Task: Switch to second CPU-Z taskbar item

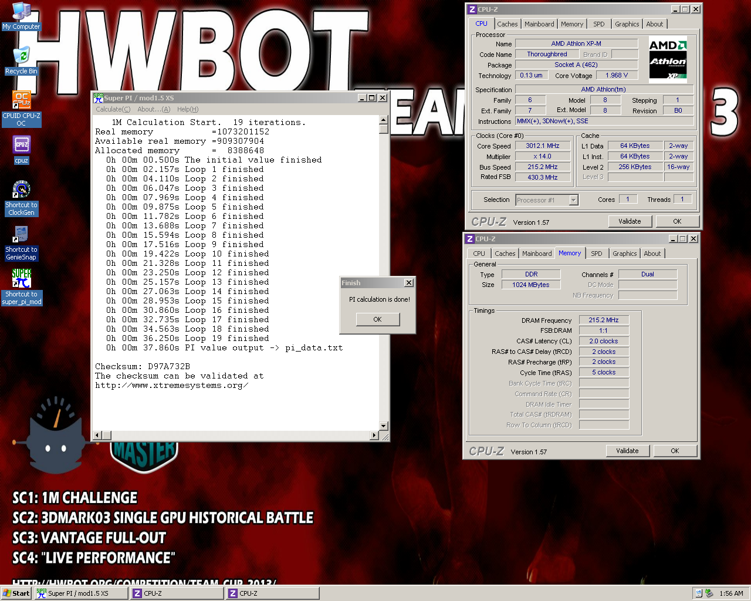Action: click(x=273, y=593)
